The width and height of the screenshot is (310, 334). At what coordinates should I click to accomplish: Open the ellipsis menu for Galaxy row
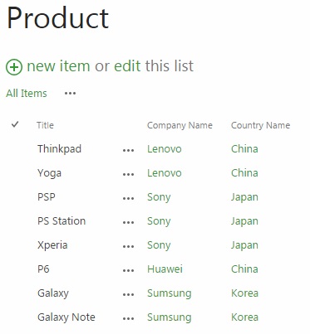(x=128, y=294)
